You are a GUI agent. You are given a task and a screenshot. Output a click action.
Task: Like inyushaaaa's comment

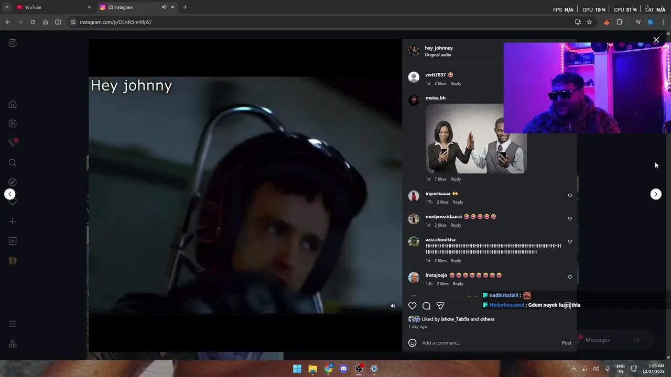tap(570, 195)
